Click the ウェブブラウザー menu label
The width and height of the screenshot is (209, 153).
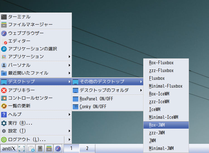pyautogui.click(x=26, y=33)
